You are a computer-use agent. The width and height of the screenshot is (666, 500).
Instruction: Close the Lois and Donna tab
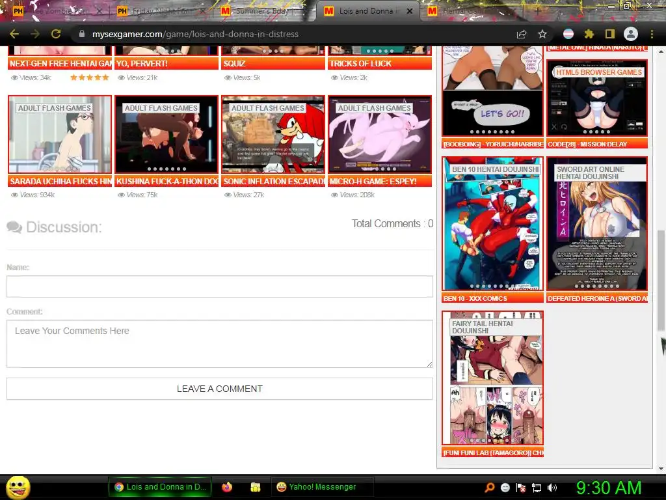point(410,11)
